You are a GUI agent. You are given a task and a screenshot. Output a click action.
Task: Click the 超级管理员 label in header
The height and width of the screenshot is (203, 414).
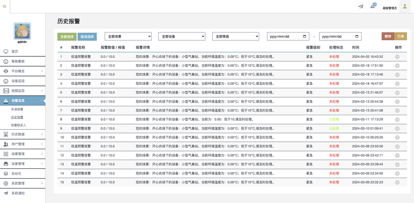click(x=390, y=8)
